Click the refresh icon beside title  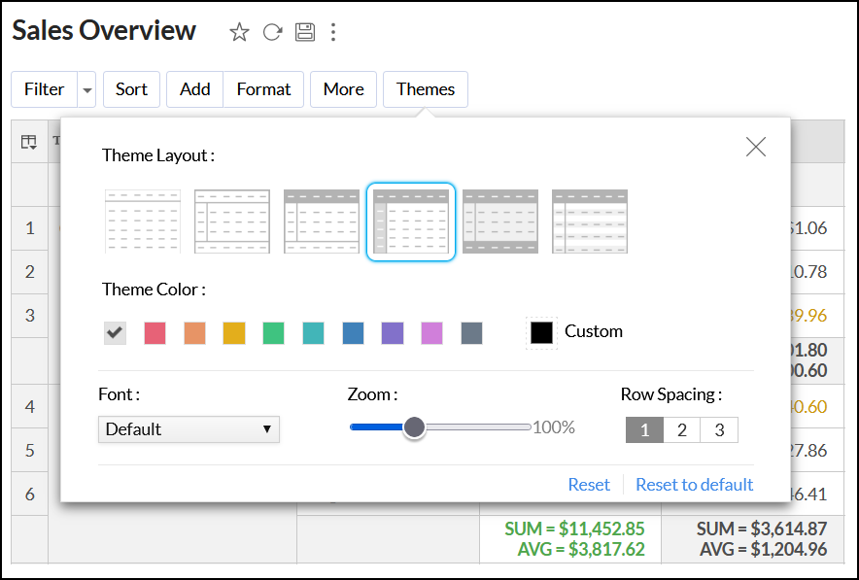272,32
